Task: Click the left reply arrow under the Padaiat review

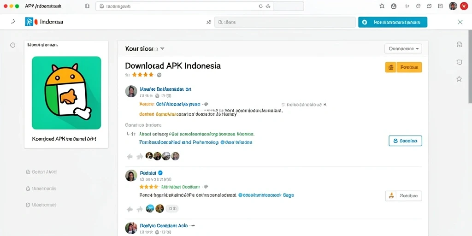Action: click(x=130, y=209)
